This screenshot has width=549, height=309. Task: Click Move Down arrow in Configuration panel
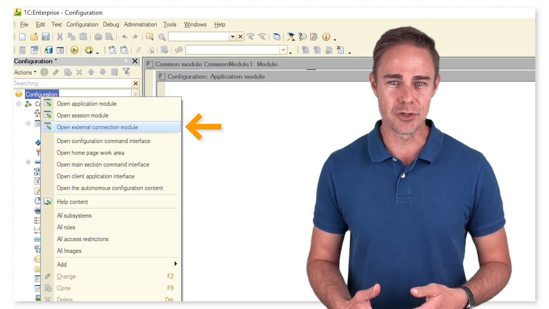103,72
